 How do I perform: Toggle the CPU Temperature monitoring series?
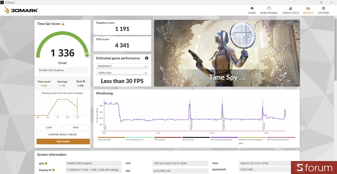coord(140,137)
